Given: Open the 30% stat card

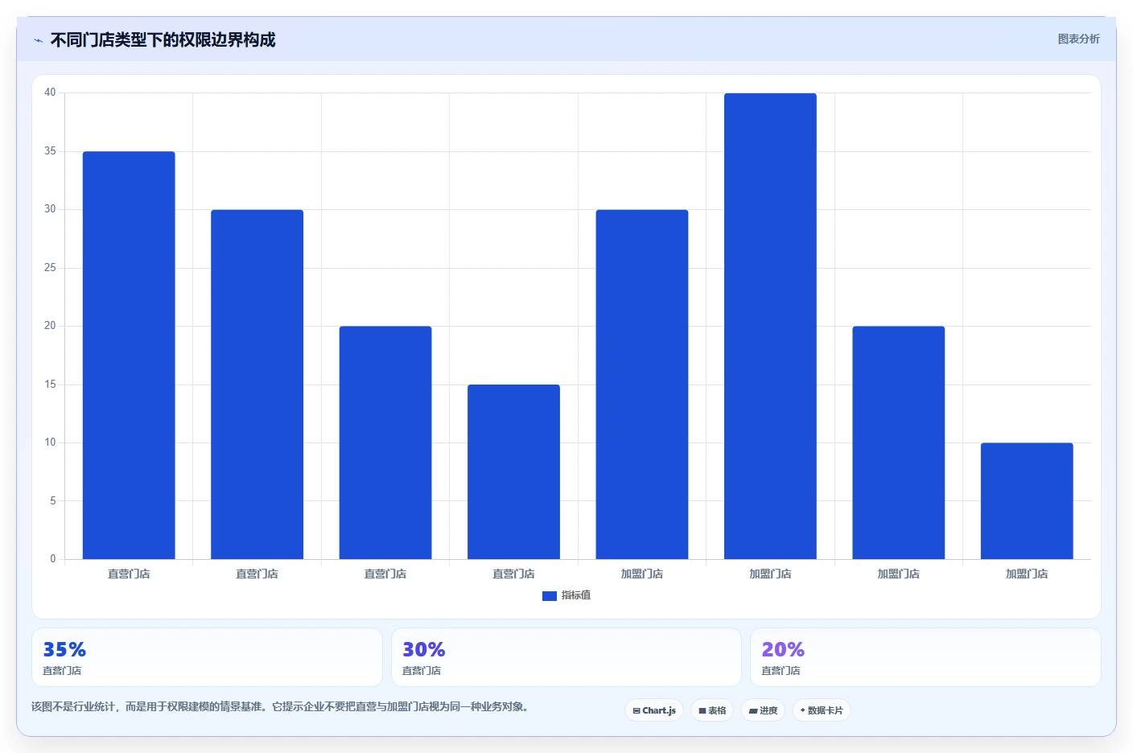Looking at the screenshot, I should click(566, 657).
